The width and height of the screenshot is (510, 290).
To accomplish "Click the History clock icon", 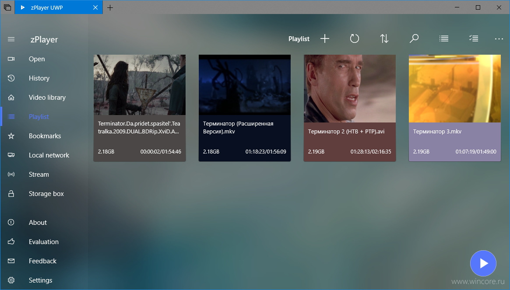I will click(11, 78).
